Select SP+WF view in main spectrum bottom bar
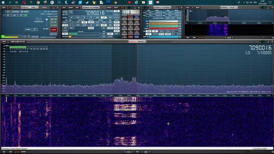 click(x=17, y=152)
